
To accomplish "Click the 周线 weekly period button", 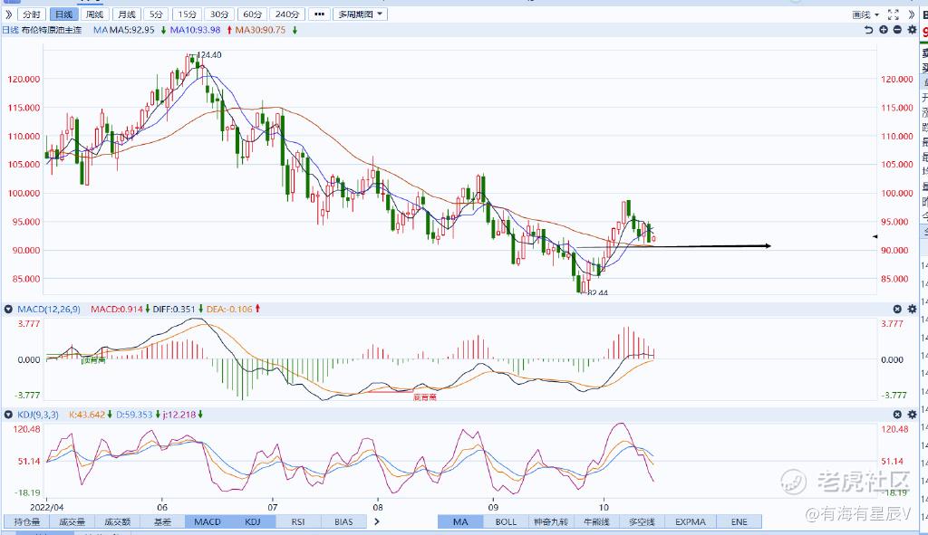I will click(94, 14).
